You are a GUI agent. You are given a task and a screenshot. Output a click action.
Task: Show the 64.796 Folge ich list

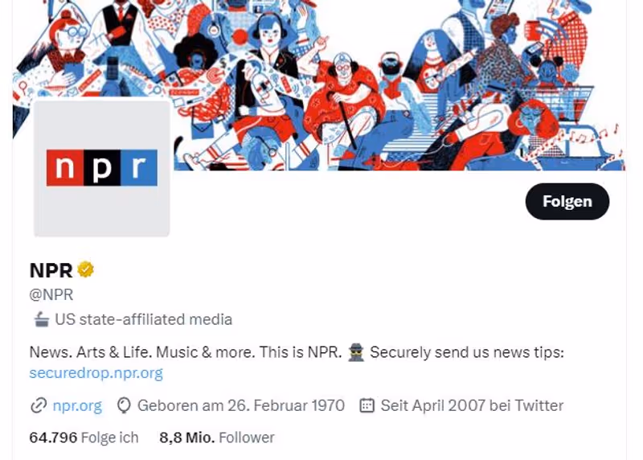pos(84,437)
